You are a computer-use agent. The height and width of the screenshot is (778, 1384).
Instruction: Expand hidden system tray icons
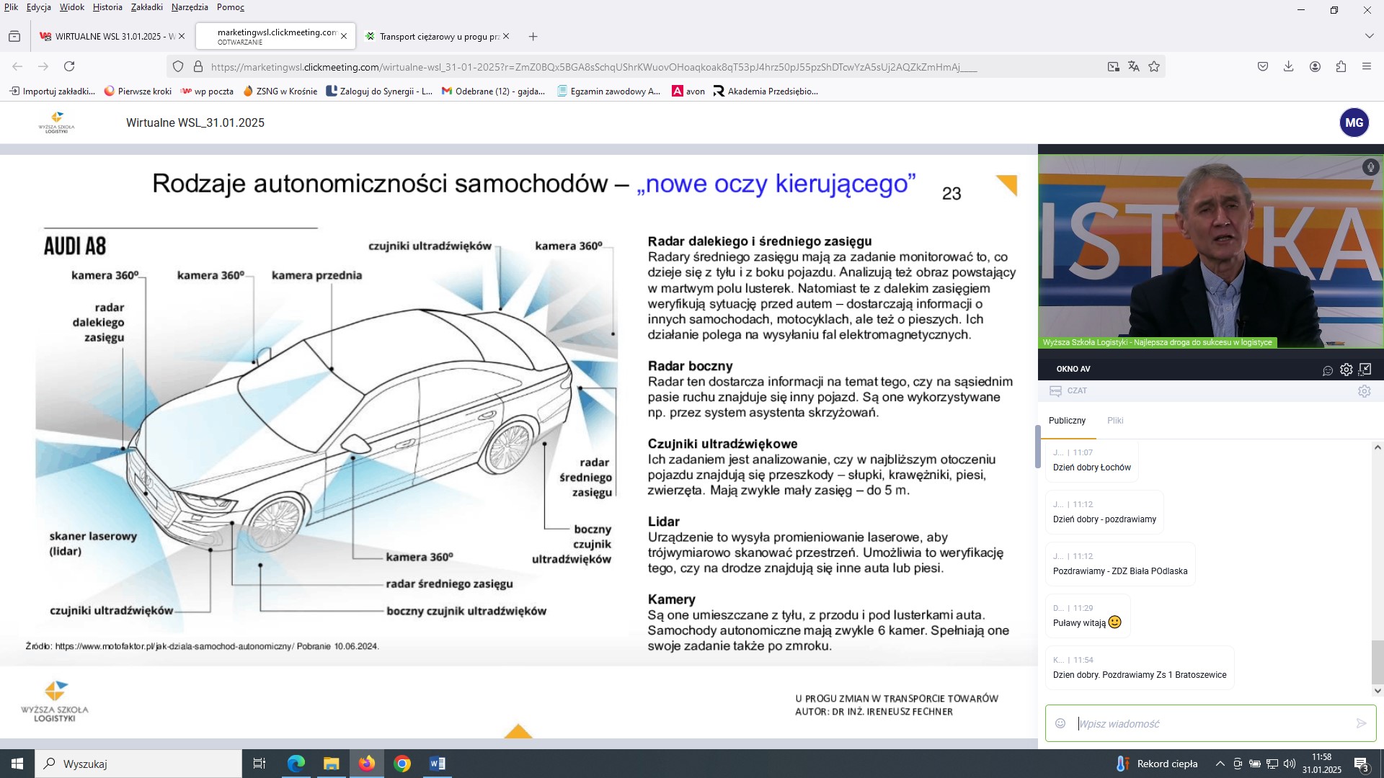[1220, 764]
